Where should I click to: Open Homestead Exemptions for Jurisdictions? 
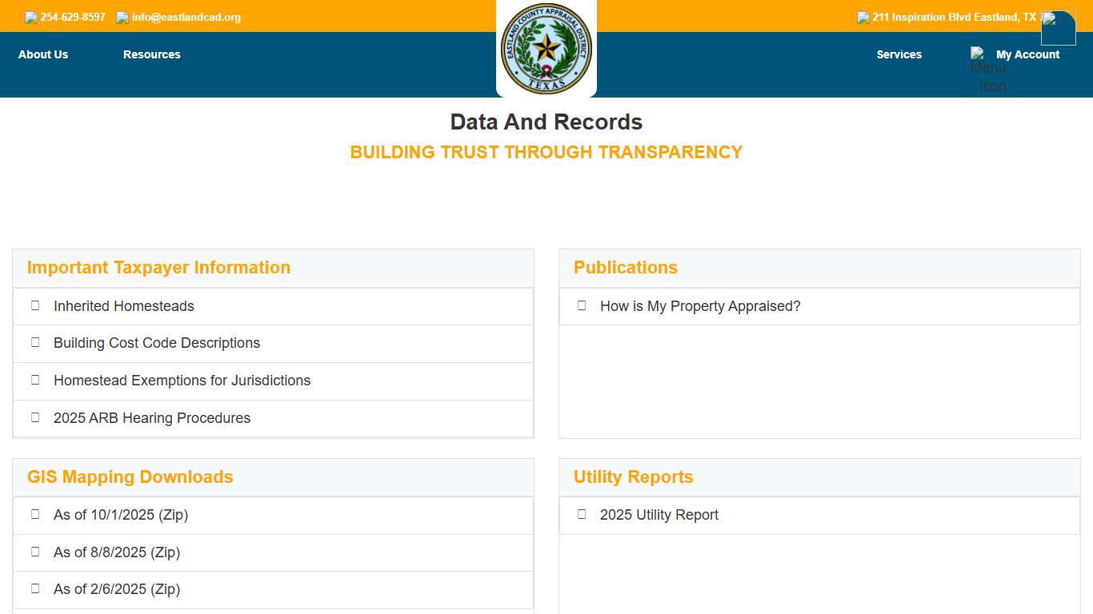click(182, 381)
